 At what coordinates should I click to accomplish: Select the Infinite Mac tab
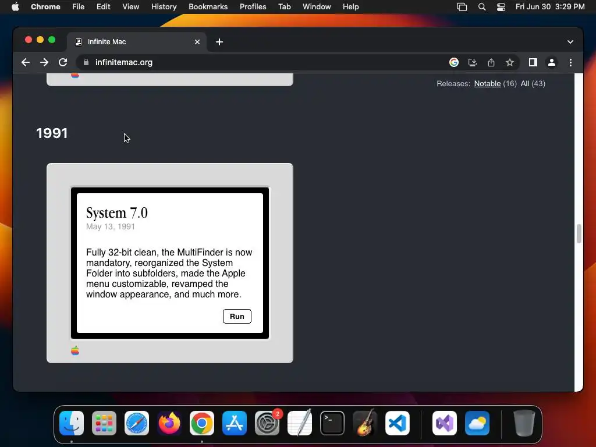[x=137, y=42]
